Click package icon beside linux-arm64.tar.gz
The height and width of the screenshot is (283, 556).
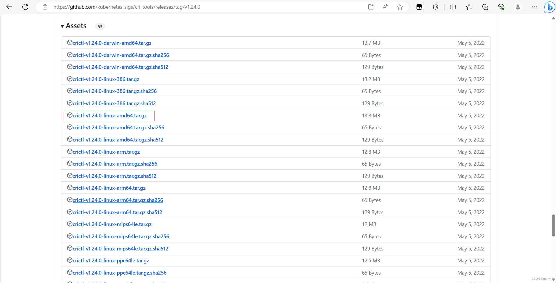click(x=70, y=187)
